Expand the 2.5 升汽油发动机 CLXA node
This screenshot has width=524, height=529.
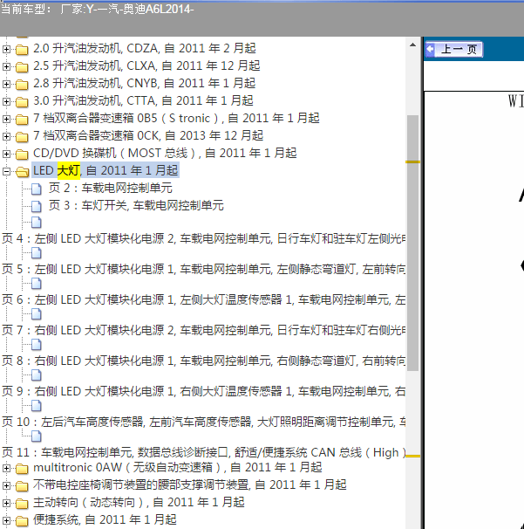(6, 67)
